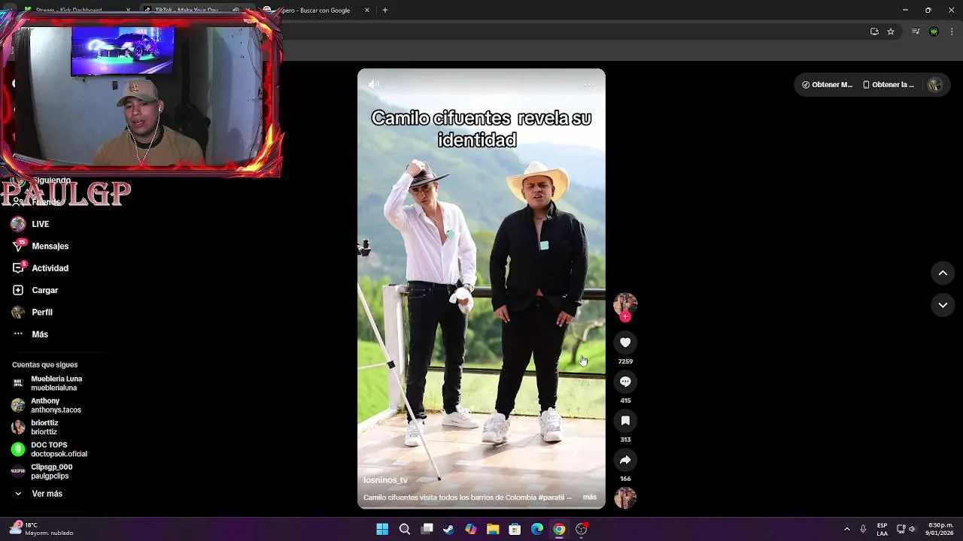This screenshot has width=963, height=541.
Task: Open the comments speech bubble icon
Action: (625, 382)
